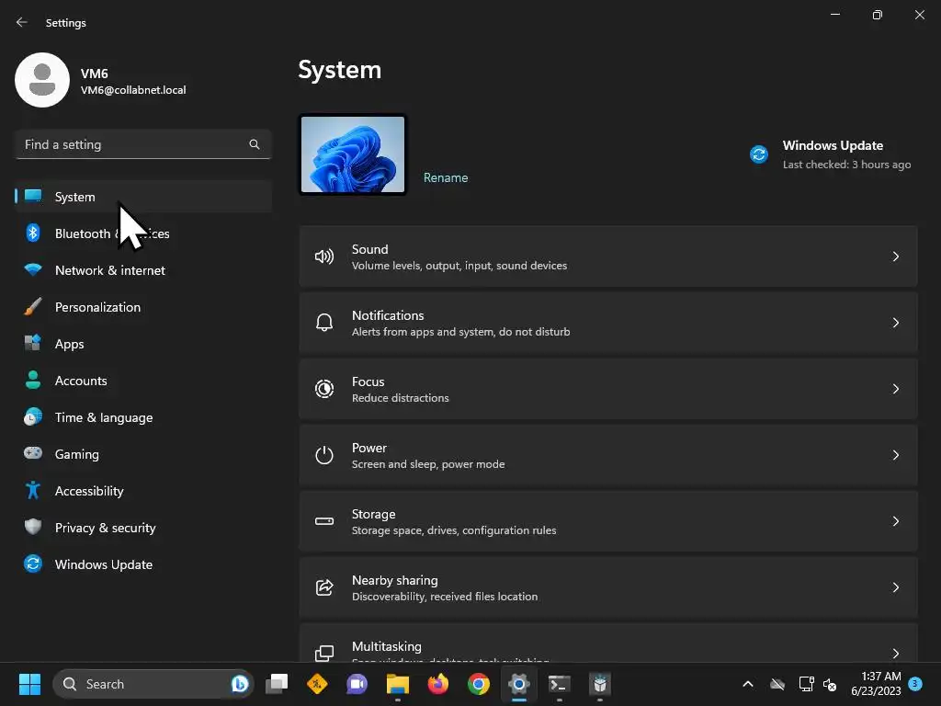Click the Power symbol icon
This screenshot has height=706, width=941.
pos(324,455)
